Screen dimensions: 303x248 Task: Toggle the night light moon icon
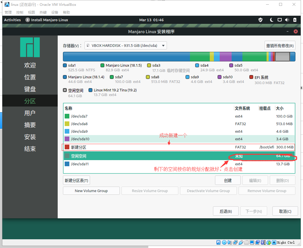pyautogui.click(x=272, y=20)
